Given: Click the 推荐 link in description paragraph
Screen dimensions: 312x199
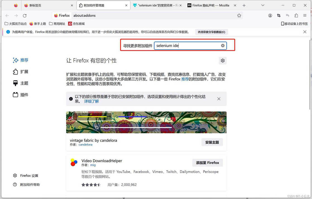Looking at the screenshot, I should [x=185, y=79].
